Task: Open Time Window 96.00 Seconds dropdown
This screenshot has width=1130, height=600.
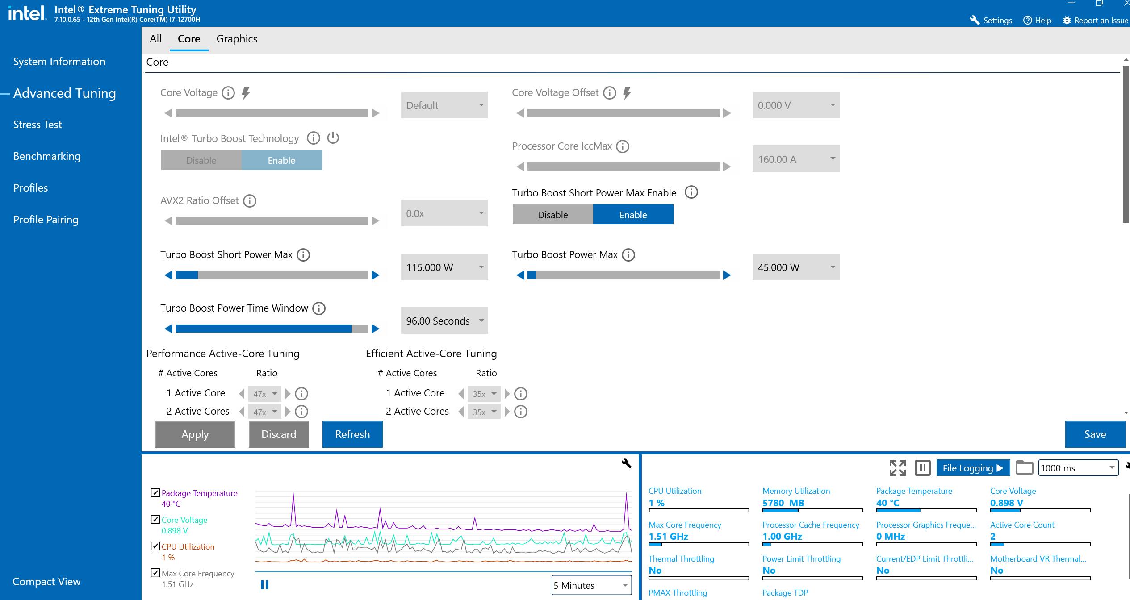Action: (x=444, y=321)
